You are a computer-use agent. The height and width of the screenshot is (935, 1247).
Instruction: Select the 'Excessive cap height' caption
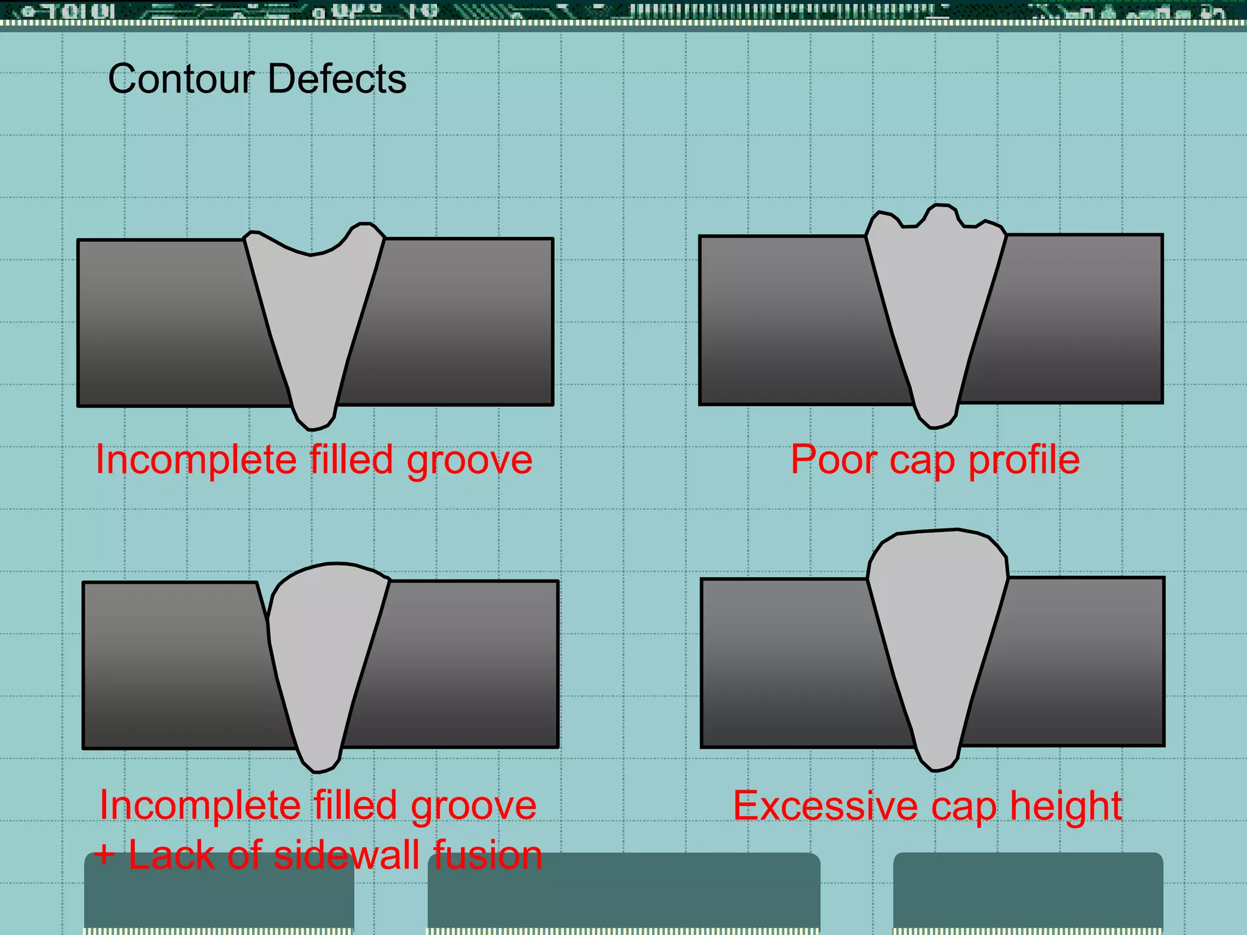[x=927, y=807]
